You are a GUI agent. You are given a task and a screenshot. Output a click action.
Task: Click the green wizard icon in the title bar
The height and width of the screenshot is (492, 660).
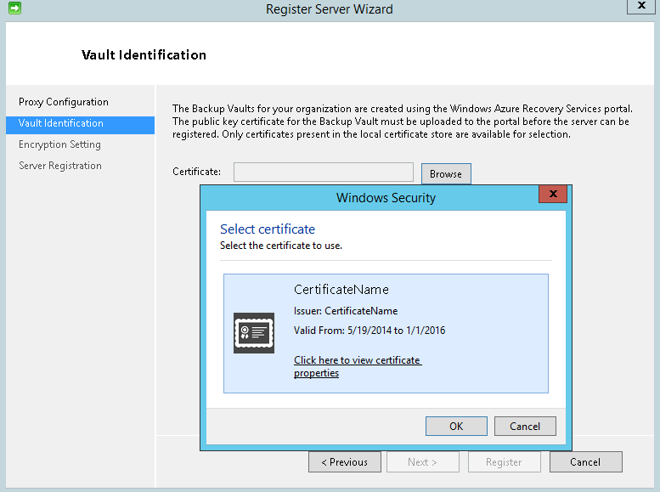pos(14,8)
